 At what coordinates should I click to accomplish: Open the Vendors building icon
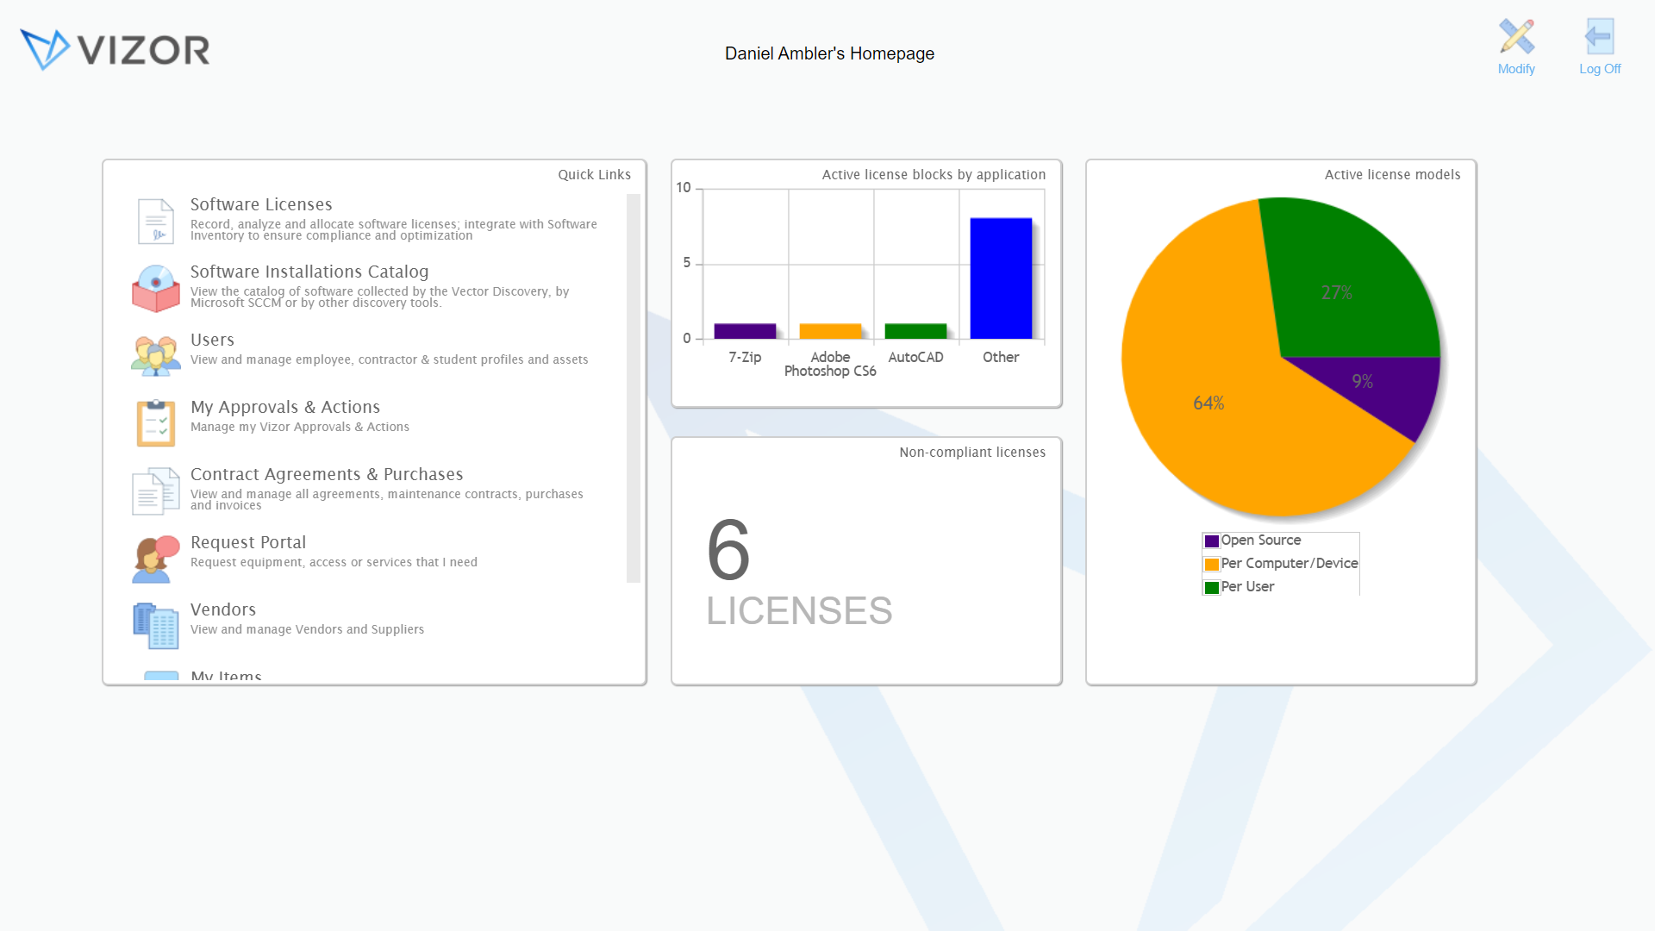click(x=156, y=625)
